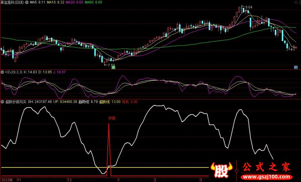Open the dropdown next to 莱宝高科(日线)
The image size is (301, 182).
pyautogui.click(x=27, y=3)
